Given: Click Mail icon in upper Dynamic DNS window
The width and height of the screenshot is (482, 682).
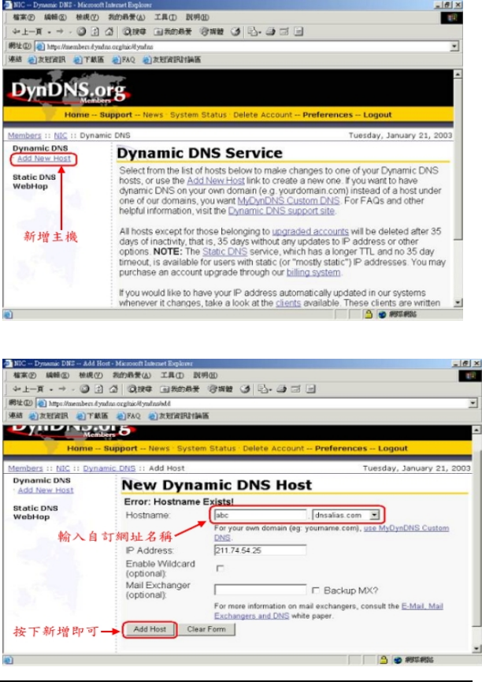Looking at the screenshot, I should 253,32.
